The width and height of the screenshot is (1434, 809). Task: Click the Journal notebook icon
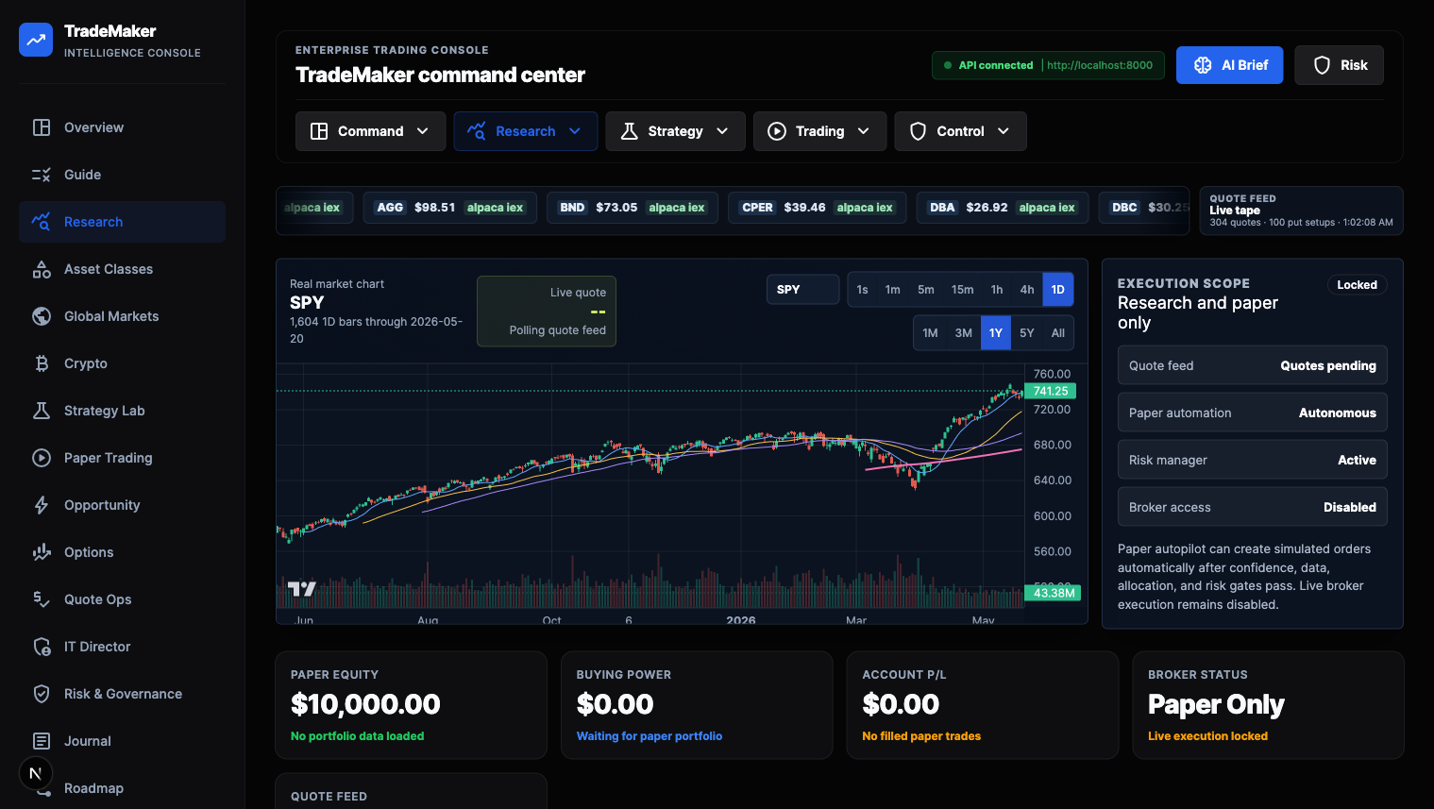[42, 741]
